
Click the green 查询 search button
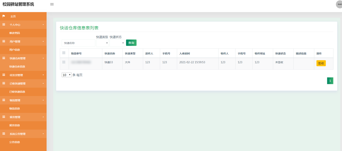click(131, 43)
